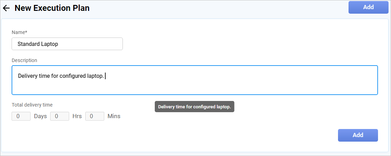Click the dark gray description tooltip
This screenshot has height=156, width=391.
click(x=194, y=107)
